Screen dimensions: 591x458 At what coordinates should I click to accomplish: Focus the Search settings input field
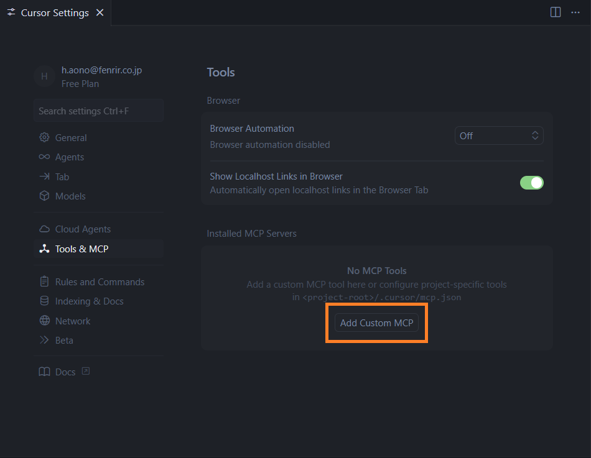pyautogui.click(x=98, y=111)
